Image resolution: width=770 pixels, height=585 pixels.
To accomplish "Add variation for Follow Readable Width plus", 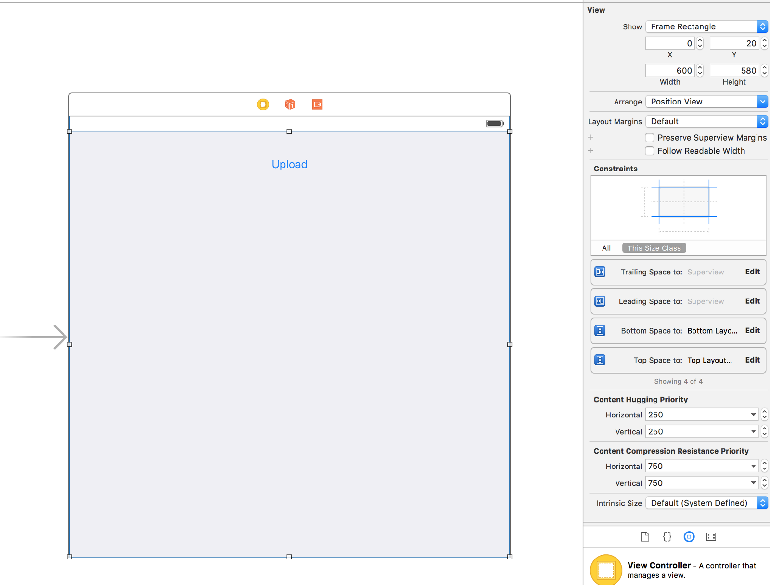I will point(590,151).
